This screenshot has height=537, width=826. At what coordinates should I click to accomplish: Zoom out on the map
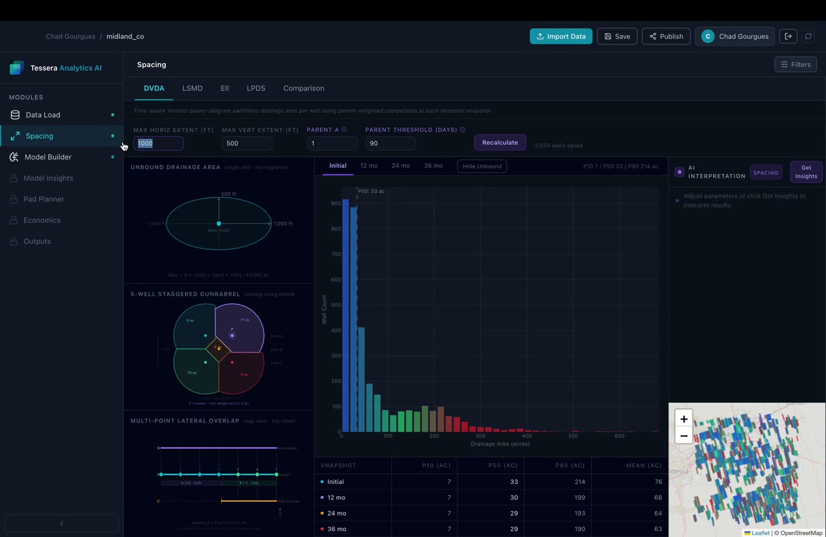[684, 436]
